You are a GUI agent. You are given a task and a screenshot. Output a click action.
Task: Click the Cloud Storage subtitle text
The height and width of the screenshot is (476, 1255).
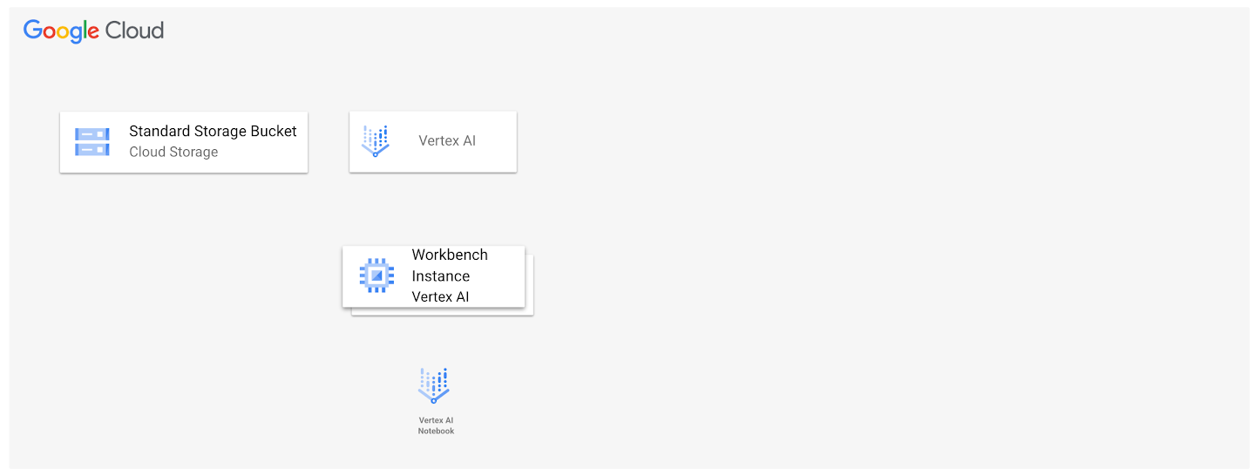[173, 152]
